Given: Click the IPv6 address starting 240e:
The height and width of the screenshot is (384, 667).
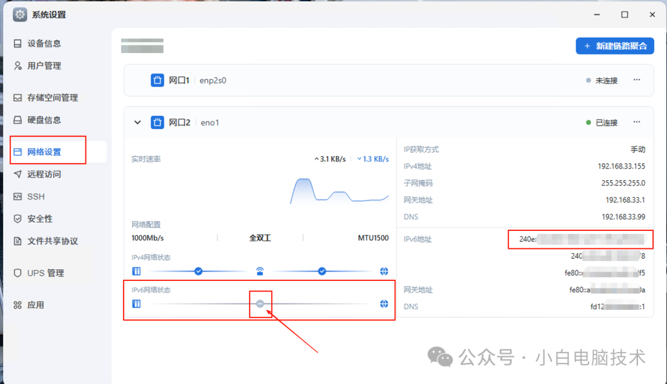Looking at the screenshot, I should click(x=582, y=240).
